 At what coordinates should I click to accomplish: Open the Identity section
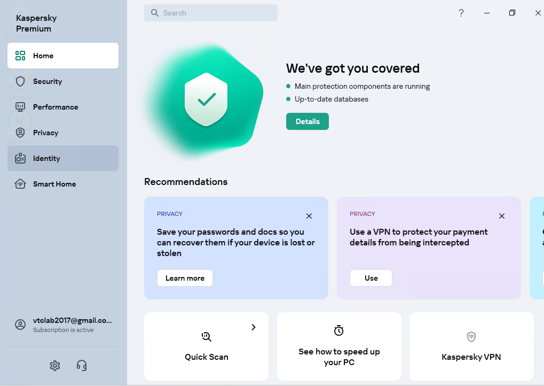click(46, 158)
